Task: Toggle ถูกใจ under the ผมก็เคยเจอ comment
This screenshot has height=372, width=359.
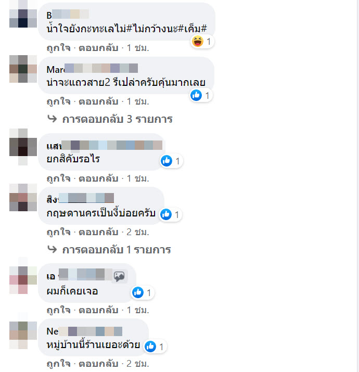Action: pyautogui.click(x=59, y=310)
